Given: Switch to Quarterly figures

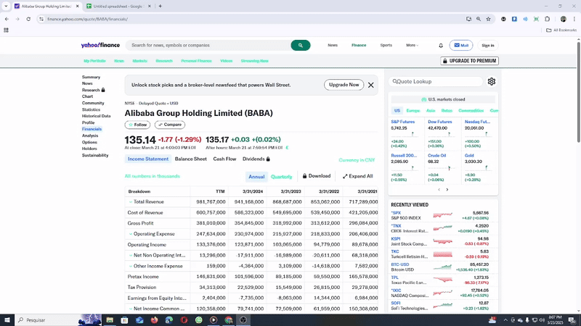Looking at the screenshot, I should tap(281, 177).
